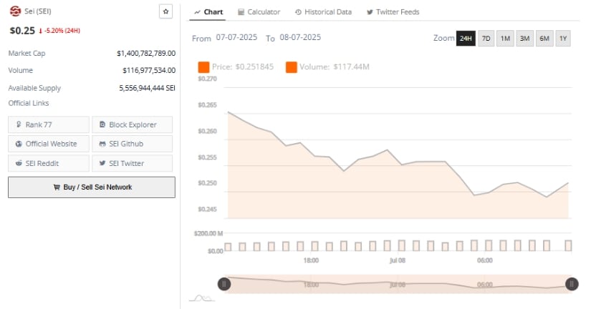Grab the left range navigator handle

click(224, 284)
